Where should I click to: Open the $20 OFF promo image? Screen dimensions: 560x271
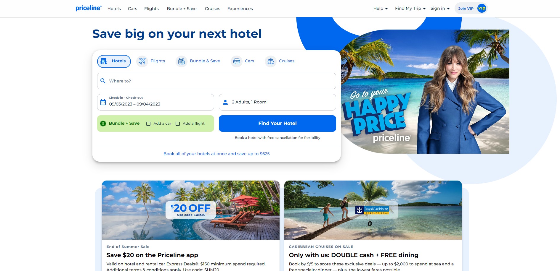[191, 210]
